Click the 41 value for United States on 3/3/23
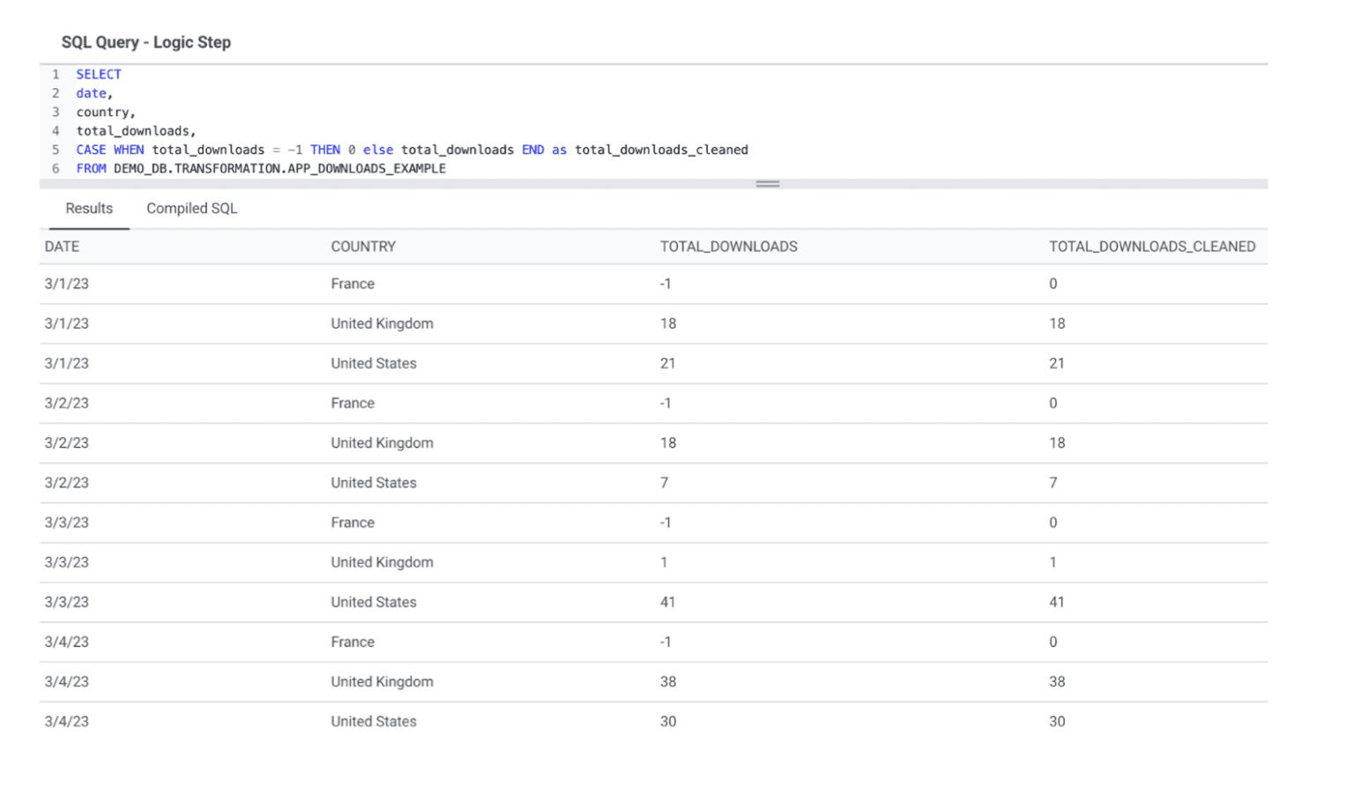This screenshot has width=1354, height=801. [667, 602]
